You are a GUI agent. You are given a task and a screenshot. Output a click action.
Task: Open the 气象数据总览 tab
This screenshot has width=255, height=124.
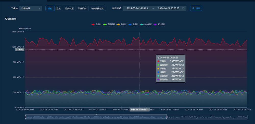tap(97, 8)
